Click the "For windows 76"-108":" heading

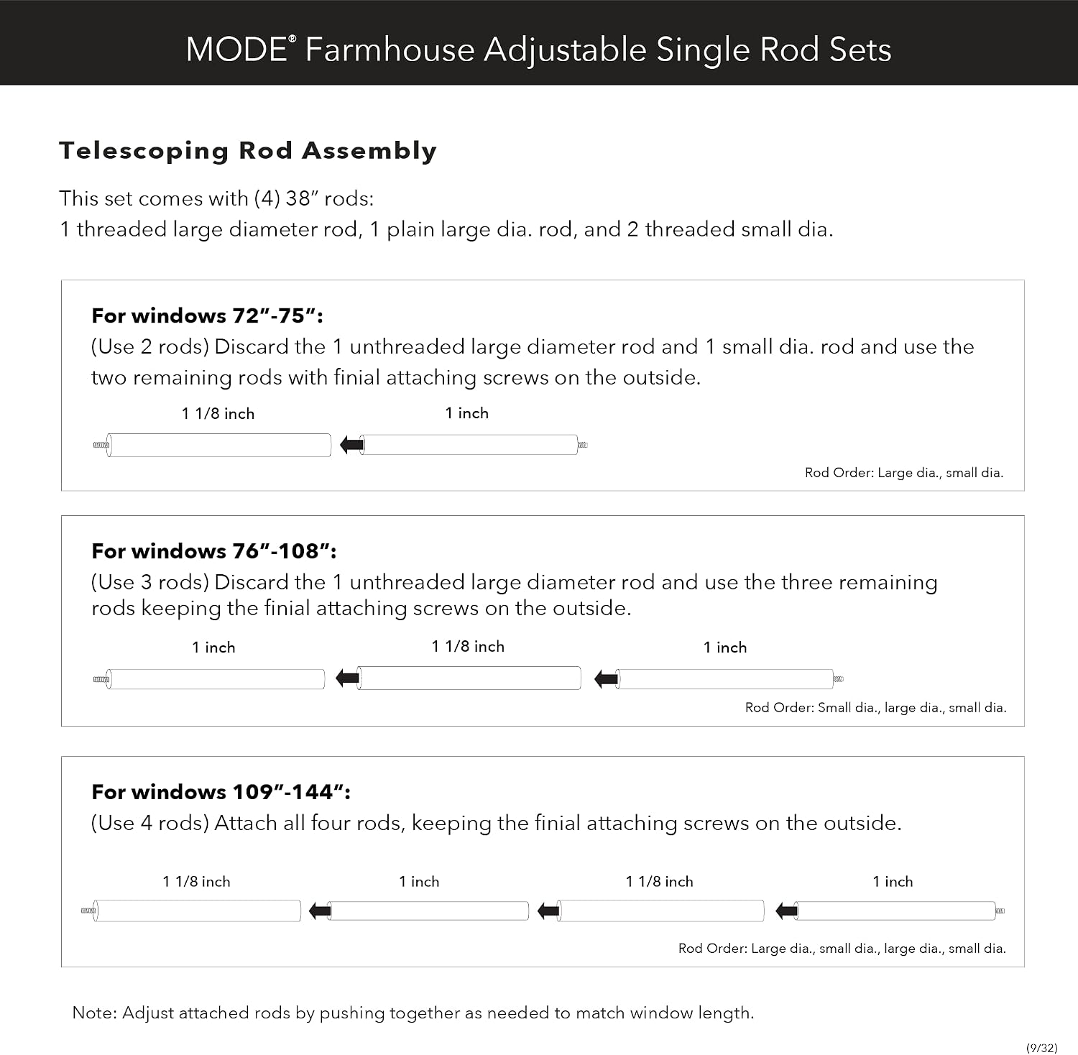tap(214, 550)
